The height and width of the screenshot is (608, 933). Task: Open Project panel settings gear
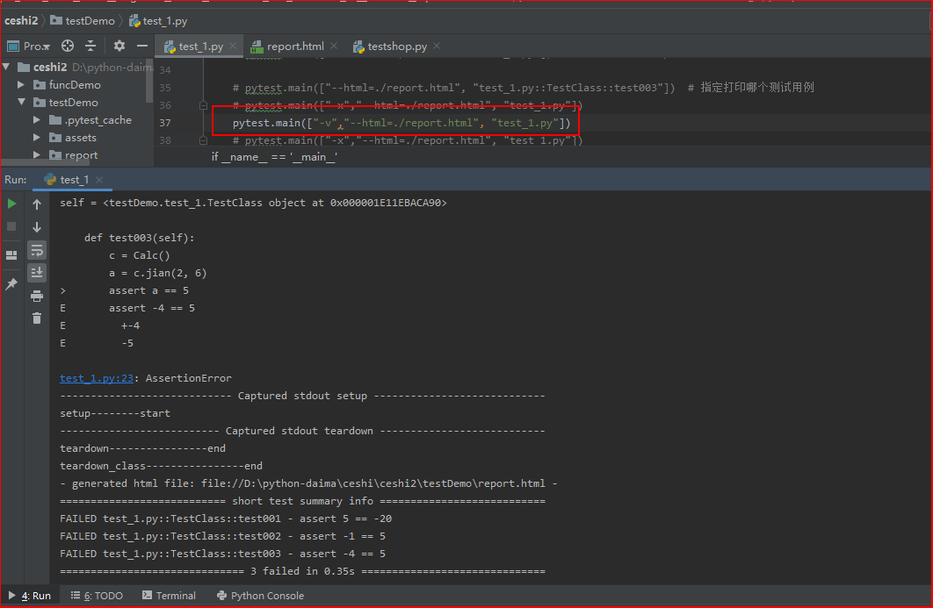[119, 46]
